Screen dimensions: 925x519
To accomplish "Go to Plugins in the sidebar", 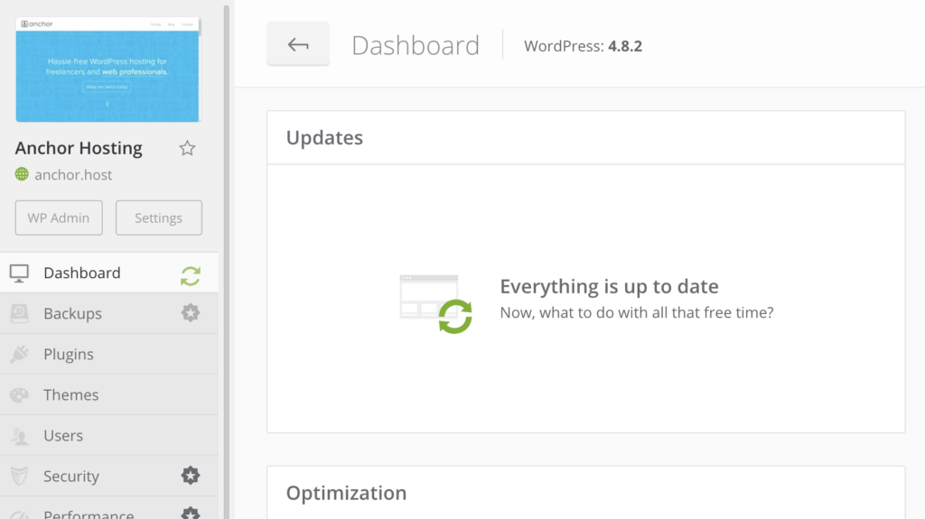I will click(69, 354).
